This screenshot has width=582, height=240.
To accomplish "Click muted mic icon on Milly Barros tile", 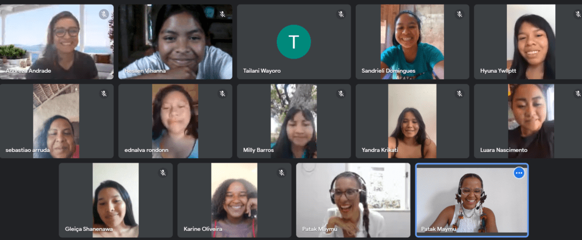I will (341, 94).
